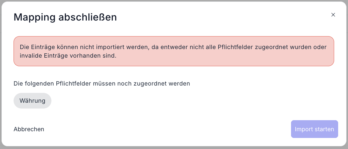
Task: Dismiss the dialog with the X icon
Action: [x=333, y=15]
